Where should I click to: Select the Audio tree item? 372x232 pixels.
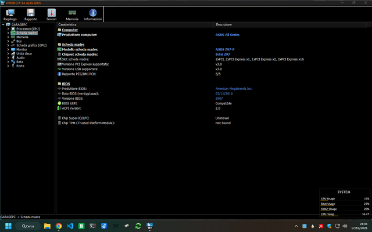[x=20, y=57]
